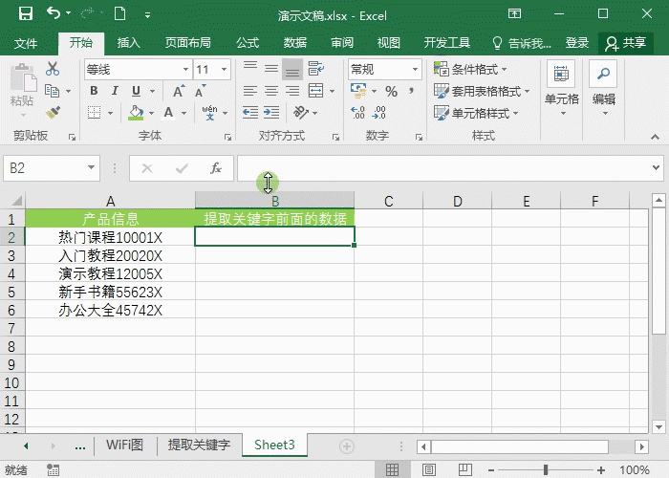This screenshot has width=669, height=478.
Task: Open the Name Box dropdown arrow
Action: (91, 167)
